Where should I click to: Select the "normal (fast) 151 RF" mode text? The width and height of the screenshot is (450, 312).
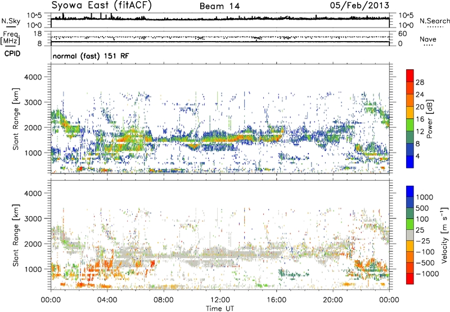pos(91,56)
